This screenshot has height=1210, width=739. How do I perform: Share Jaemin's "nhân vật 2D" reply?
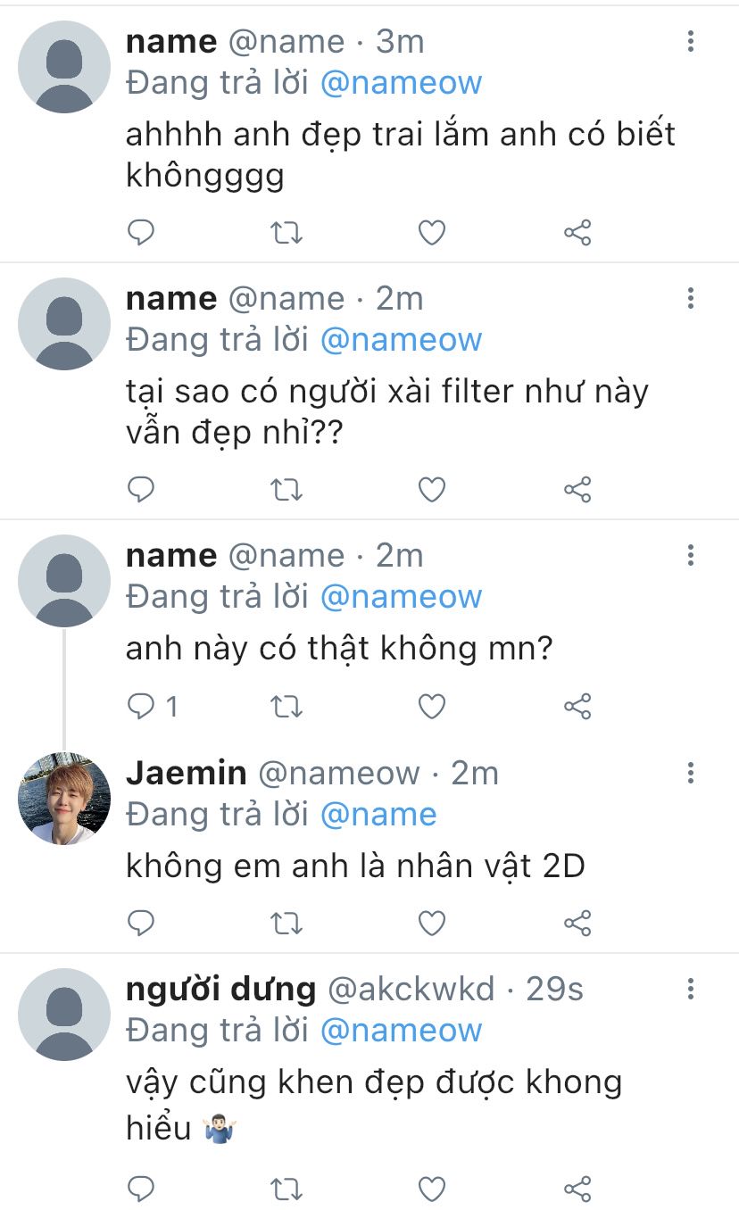coord(577,923)
